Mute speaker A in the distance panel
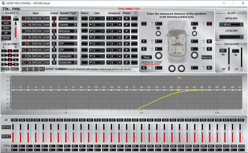The image size is (248, 153). (x=151, y=24)
